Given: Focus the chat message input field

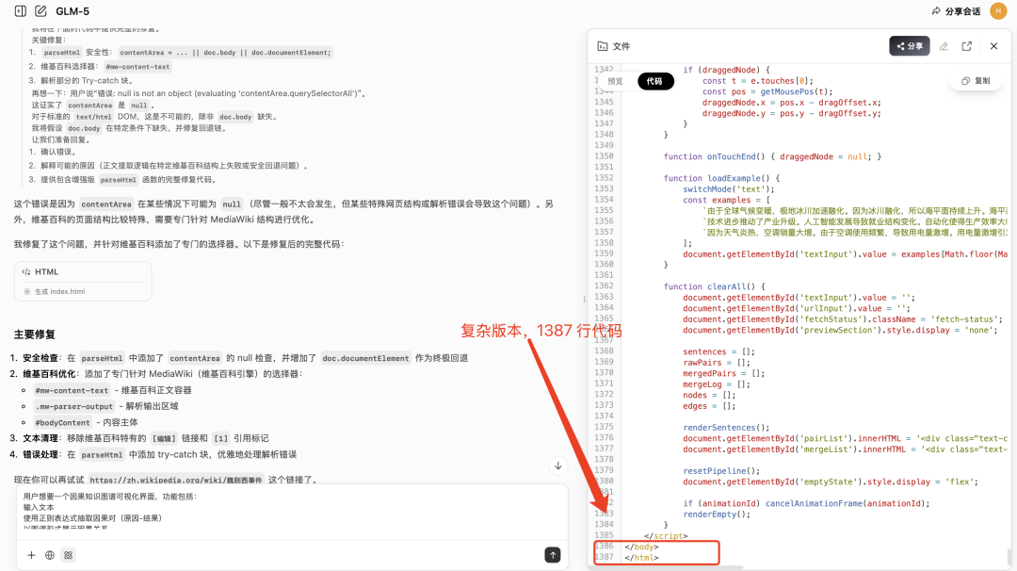Looking at the screenshot, I should point(292,512).
